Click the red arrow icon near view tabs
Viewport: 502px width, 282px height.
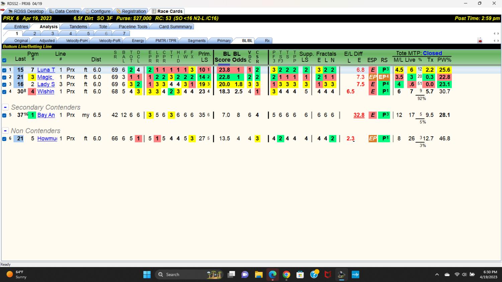480,41
